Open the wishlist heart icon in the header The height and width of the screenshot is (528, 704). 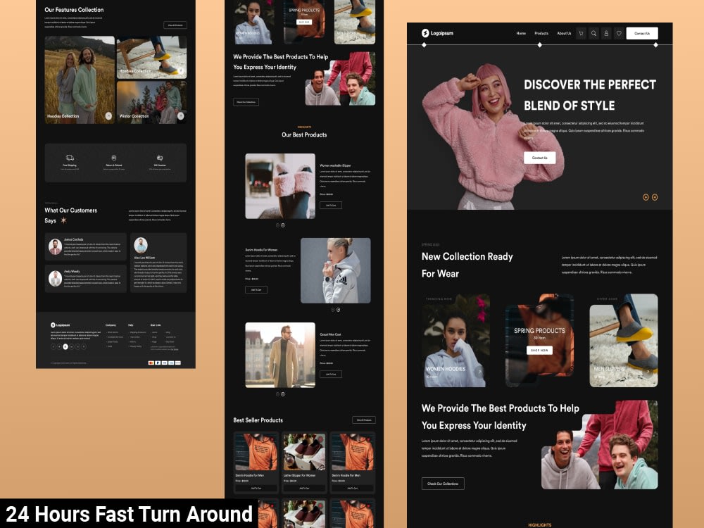pyautogui.click(x=619, y=33)
